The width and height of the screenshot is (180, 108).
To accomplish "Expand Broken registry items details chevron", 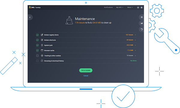I will point(135,35).
